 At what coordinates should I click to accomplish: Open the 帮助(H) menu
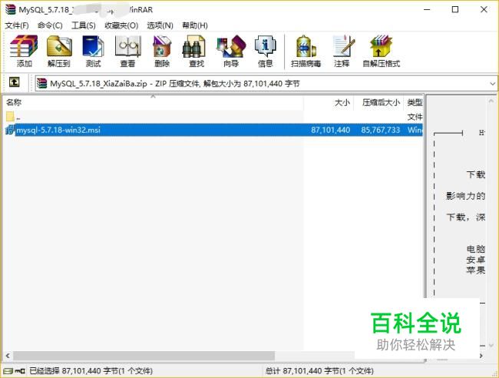click(x=195, y=25)
